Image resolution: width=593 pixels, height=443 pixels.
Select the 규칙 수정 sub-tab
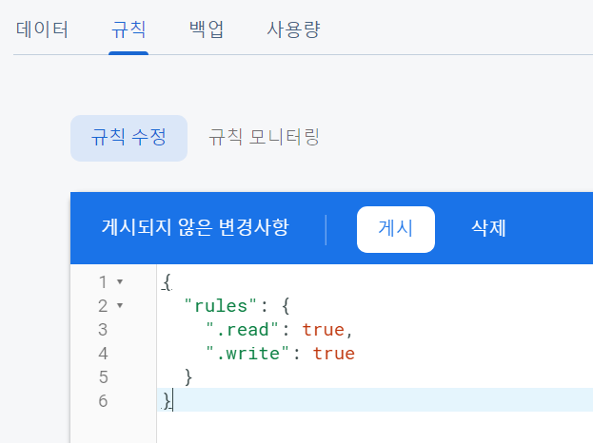[x=128, y=138]
